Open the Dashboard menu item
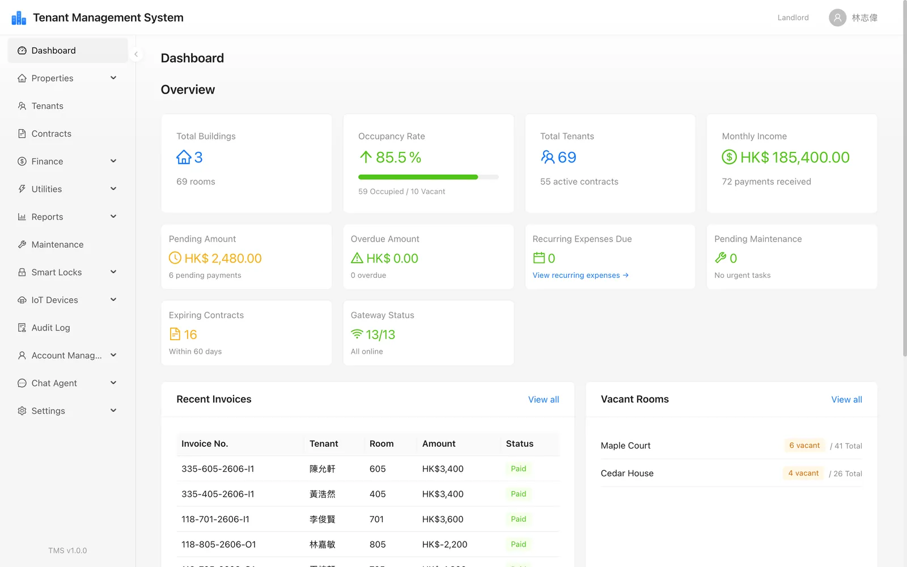 point(67,50)
